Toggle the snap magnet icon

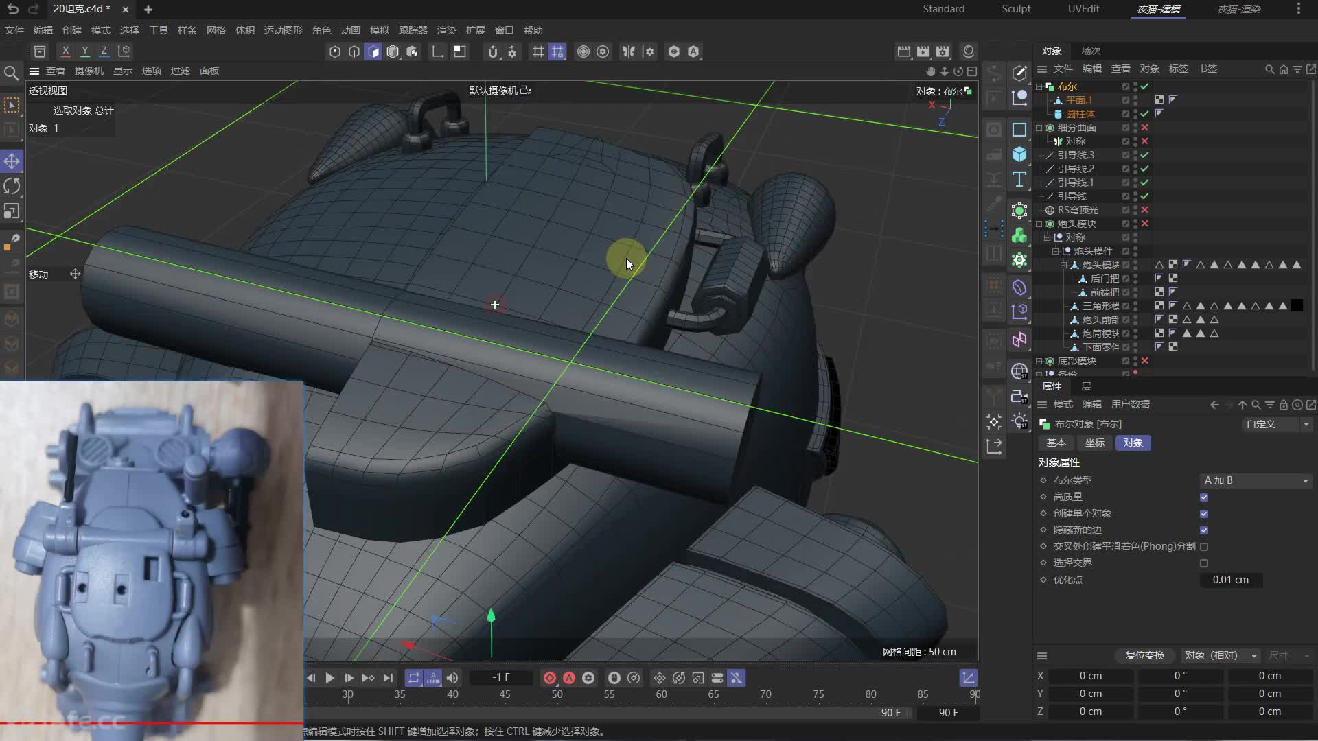(x=492, y=51)
